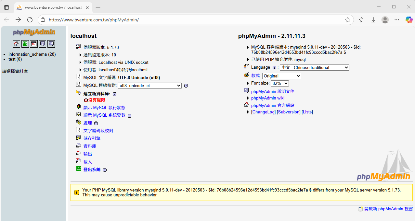Open 文字編碼及校對 link
Screen dimensions: 415x221
[98, 131]
